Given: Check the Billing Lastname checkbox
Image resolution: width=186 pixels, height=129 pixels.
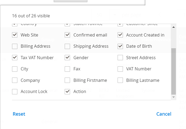Looking at the screenshot, I should (x=120, y=80).
